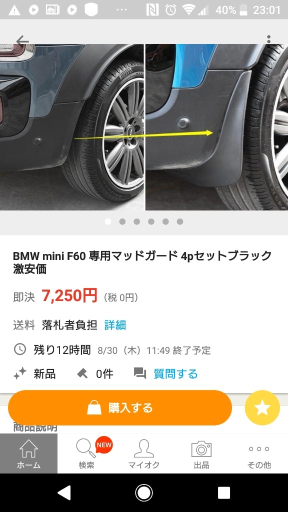The height and width of the screenshot is (512, 288).
Task: Select the second image pagination dot
Action: [122, 221]
